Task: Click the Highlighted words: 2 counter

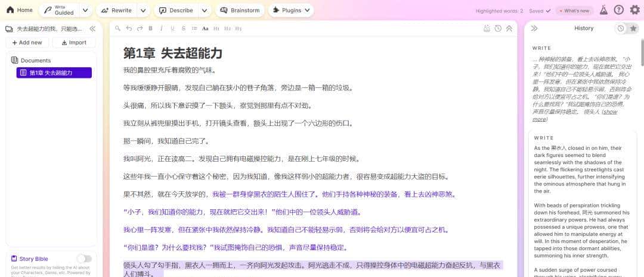Action: [x=500, y=11]
